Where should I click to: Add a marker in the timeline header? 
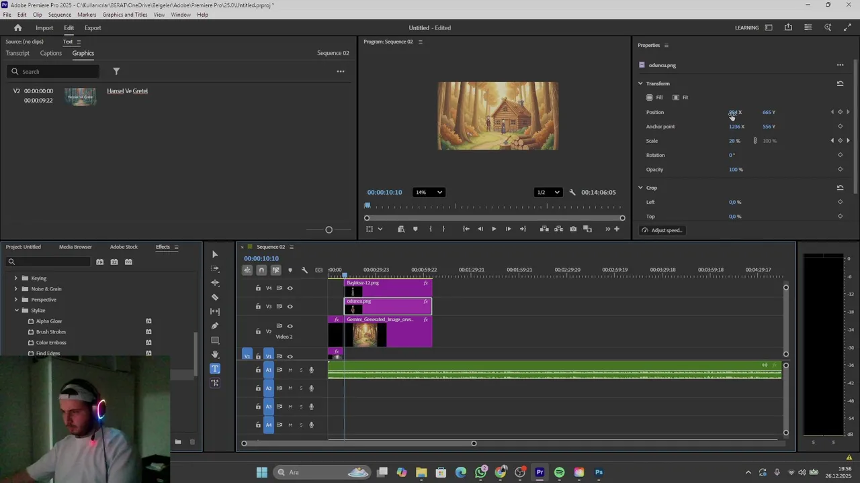pyautogui.click(x=290, y=270)
